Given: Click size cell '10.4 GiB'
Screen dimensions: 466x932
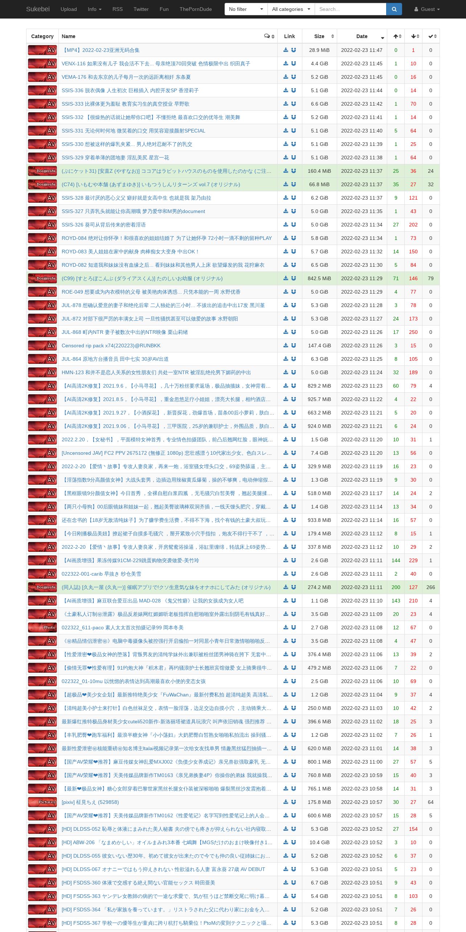Looking at the screenshot, I should click(319, 842).
